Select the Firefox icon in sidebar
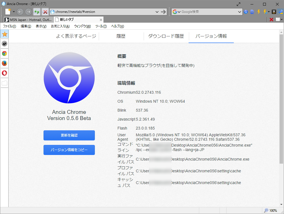This screenshot has width=284, height=214. tap(4, 63)
